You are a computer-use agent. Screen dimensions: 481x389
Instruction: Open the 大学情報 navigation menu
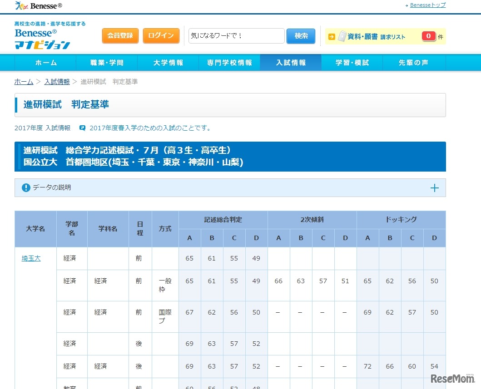(x=168, y=63)
